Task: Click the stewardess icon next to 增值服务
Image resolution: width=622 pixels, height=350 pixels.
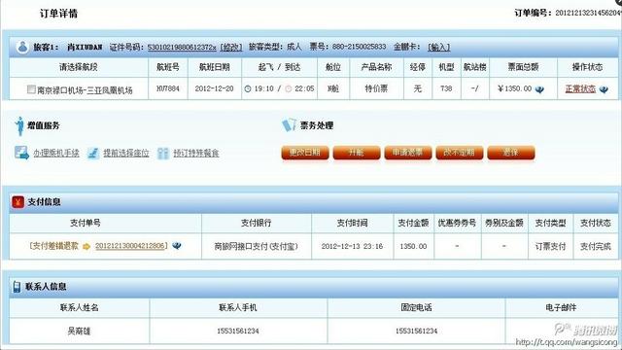Action: (x=19, y=125)
